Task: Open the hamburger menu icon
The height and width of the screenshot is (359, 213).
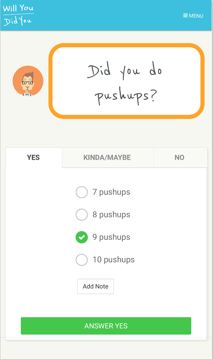Action: [186, 15]
